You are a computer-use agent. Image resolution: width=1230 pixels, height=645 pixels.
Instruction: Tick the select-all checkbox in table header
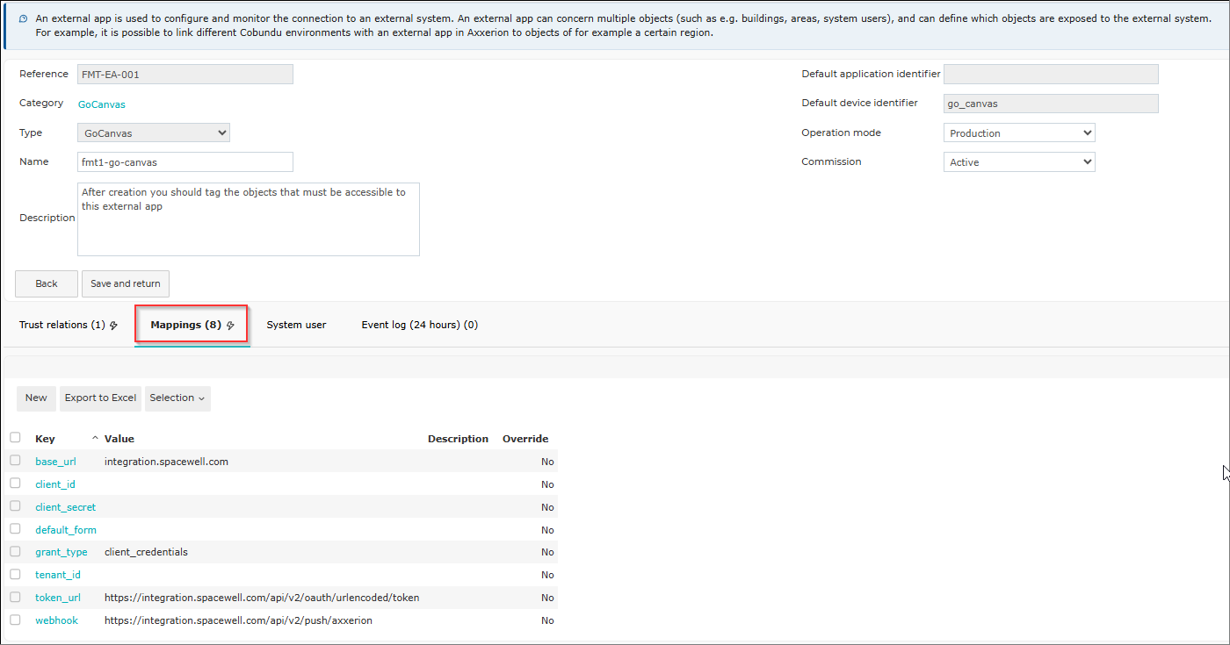click(15, 437)
